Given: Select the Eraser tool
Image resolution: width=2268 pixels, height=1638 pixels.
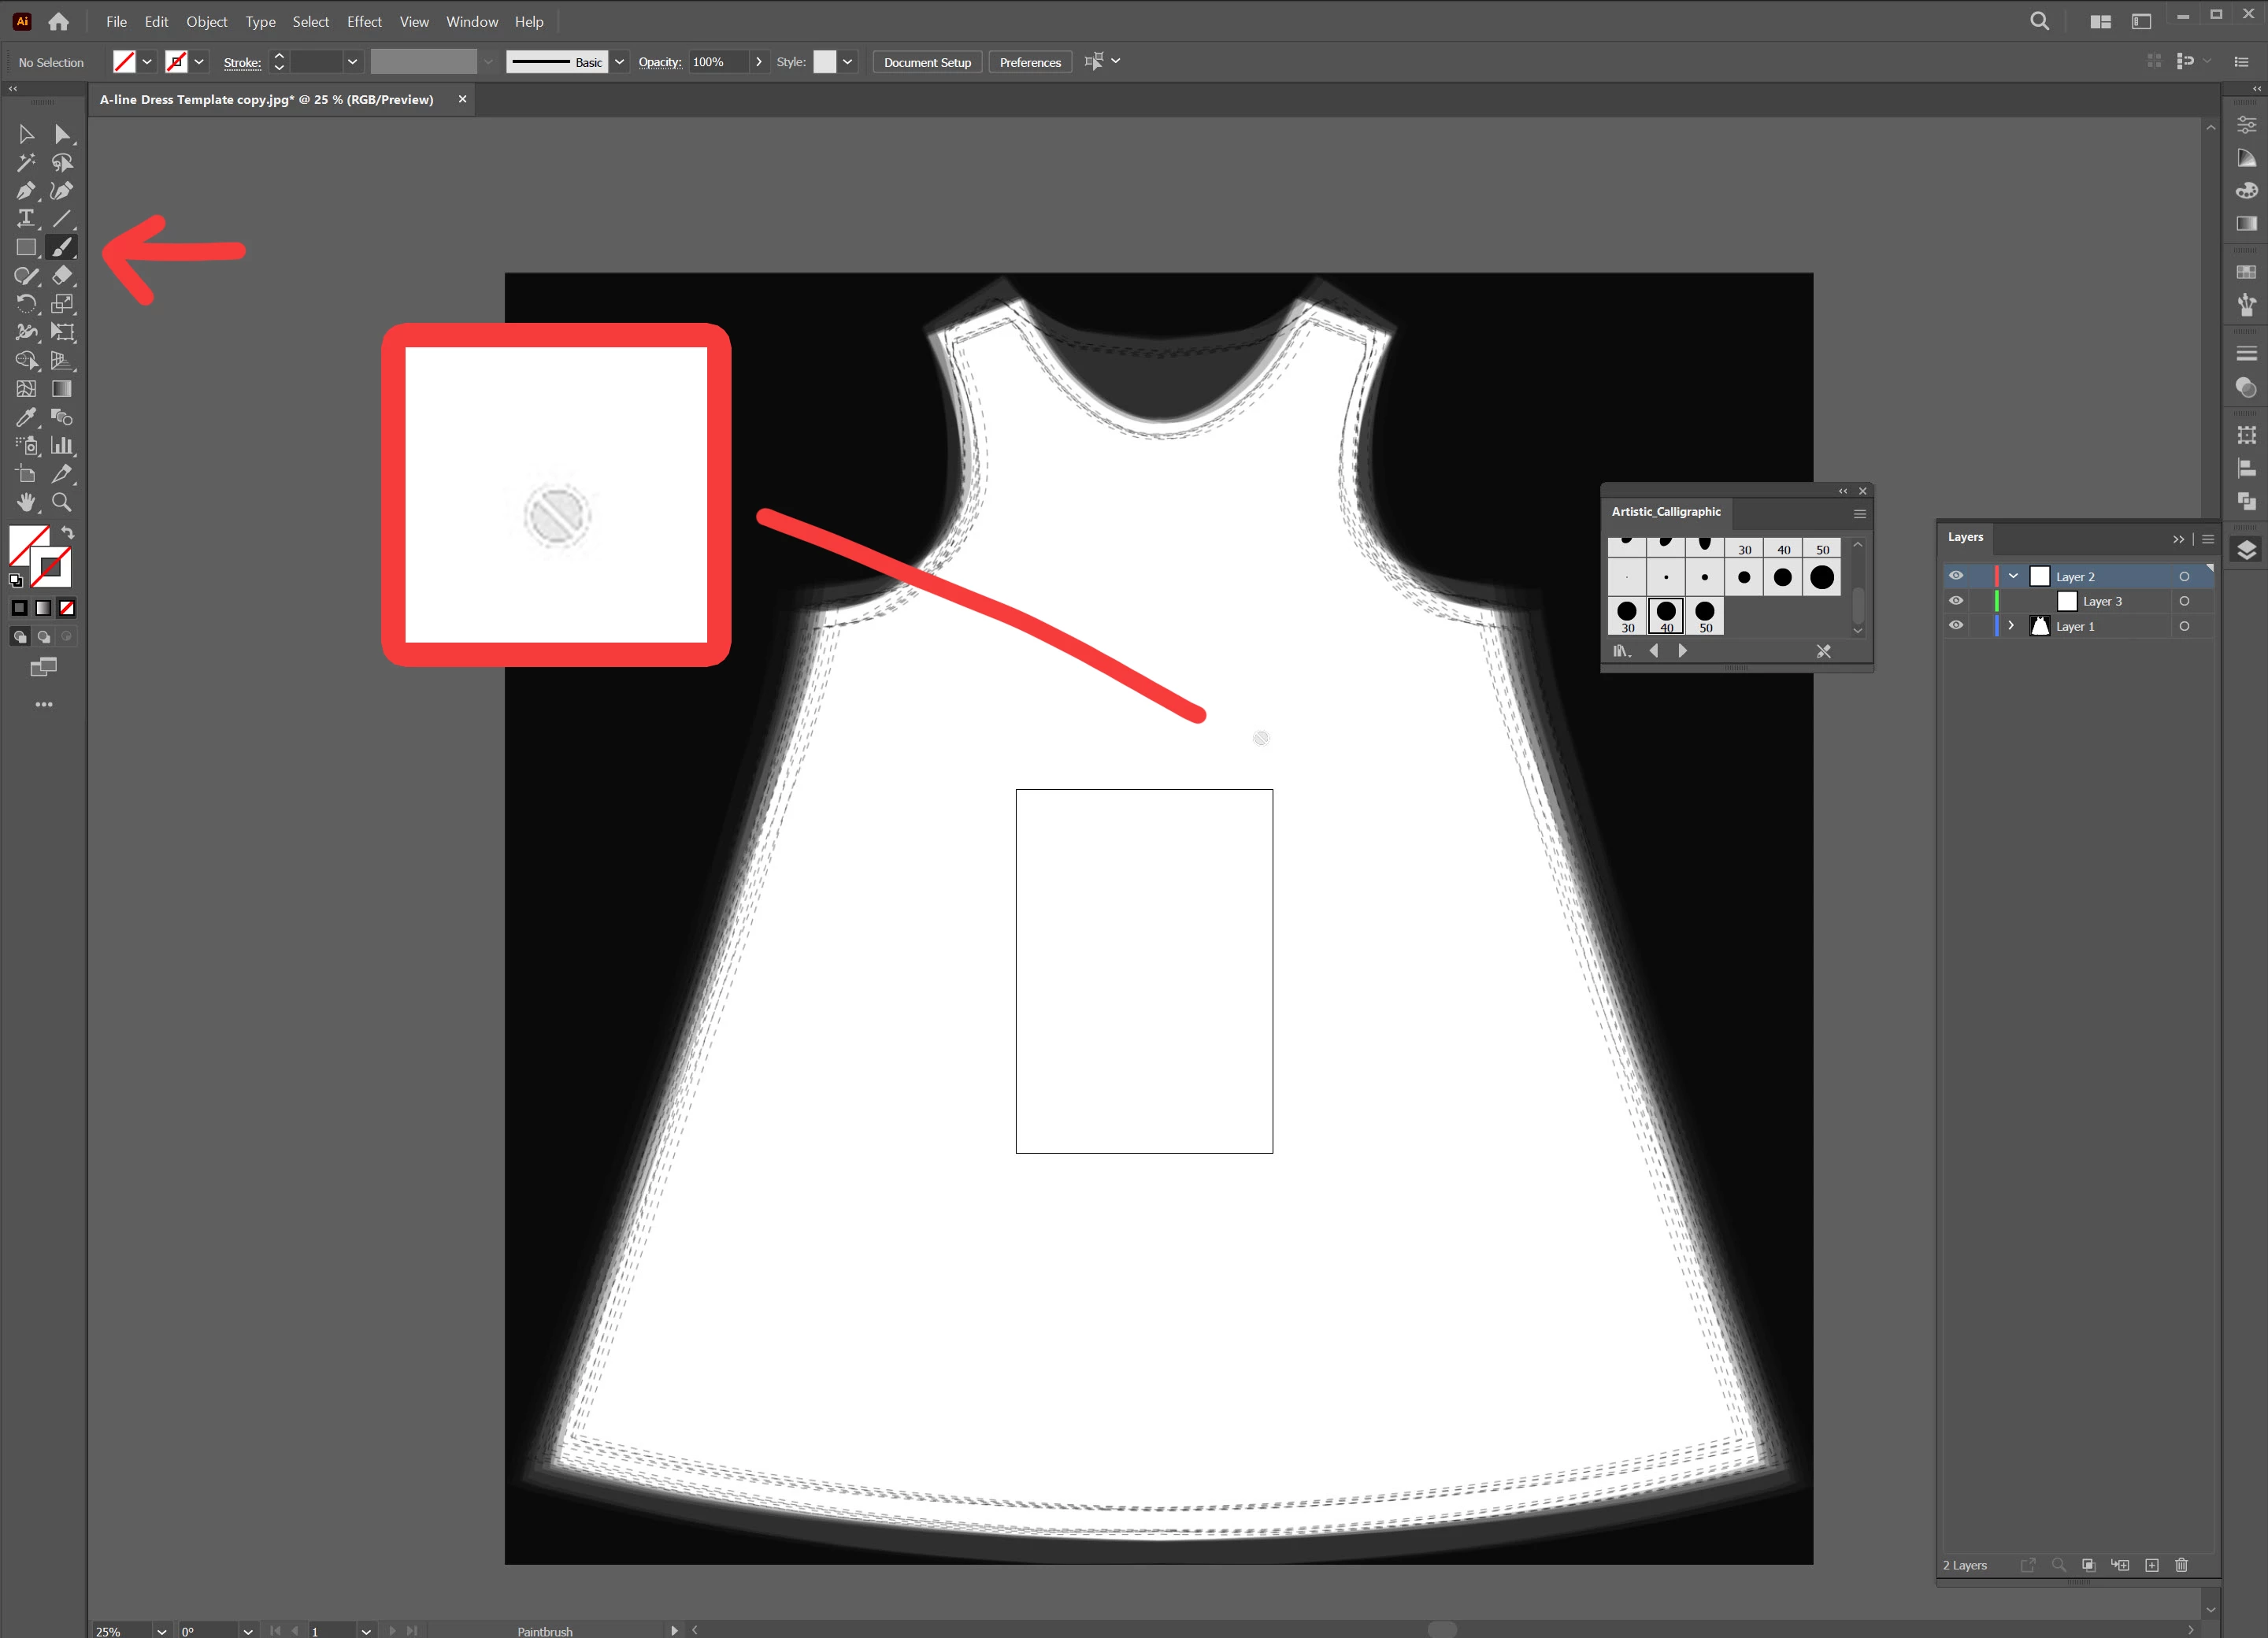Looking at the screenshot, I should pyautogui.click(x=62, y=275).
